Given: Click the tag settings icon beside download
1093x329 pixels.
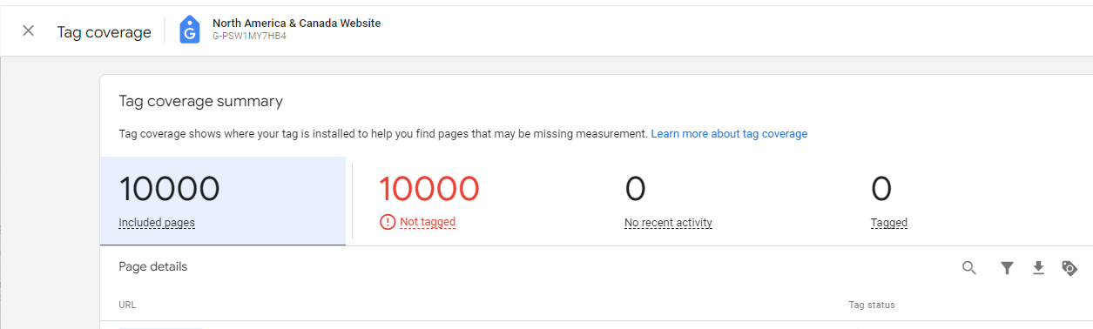Looking at the screenshot, I should click(1069, 268).
